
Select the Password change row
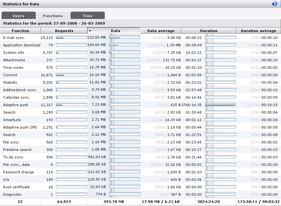[x=18, y=172]
